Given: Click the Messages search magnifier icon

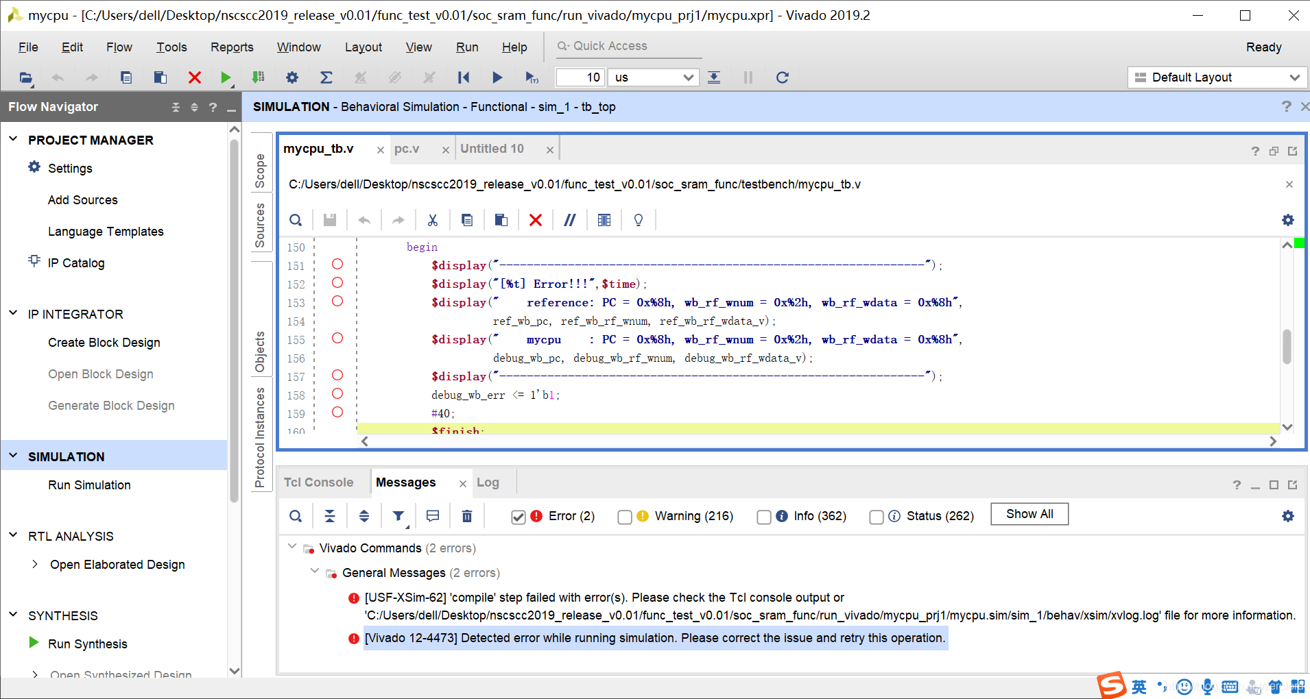Looking at the screenshot, I should [x=296, y=516].
